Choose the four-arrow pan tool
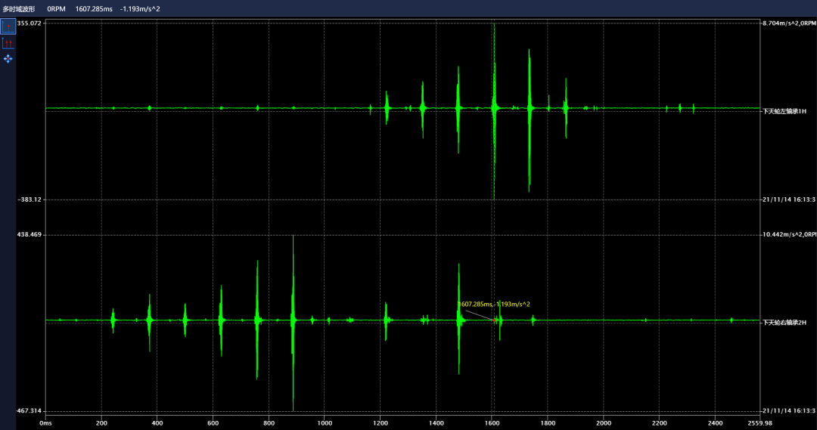817x430 pixels. (8, 59)
